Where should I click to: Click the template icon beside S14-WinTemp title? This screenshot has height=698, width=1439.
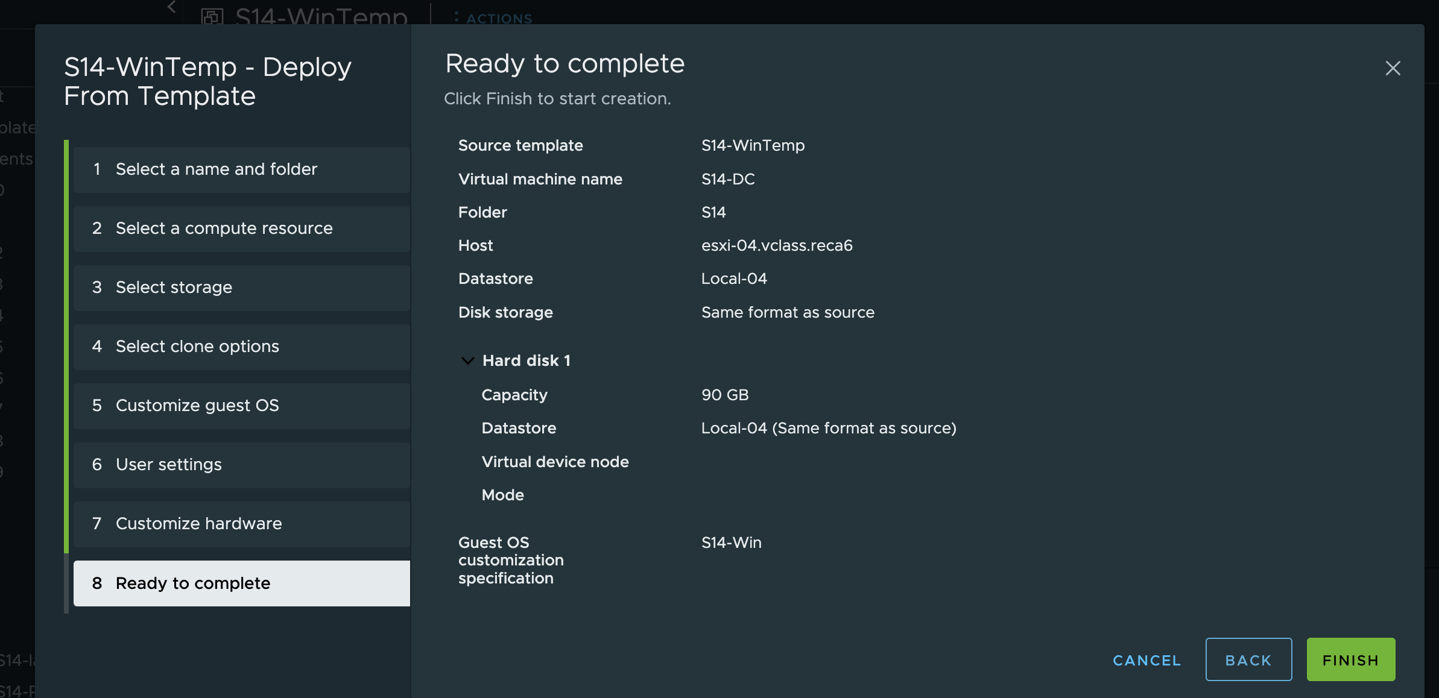tap(212, 16)
